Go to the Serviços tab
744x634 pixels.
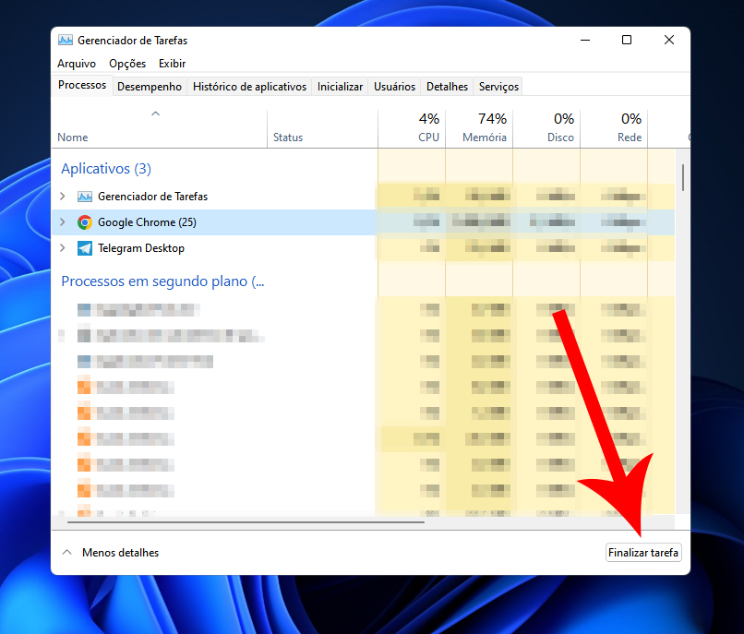coord(498,87)
